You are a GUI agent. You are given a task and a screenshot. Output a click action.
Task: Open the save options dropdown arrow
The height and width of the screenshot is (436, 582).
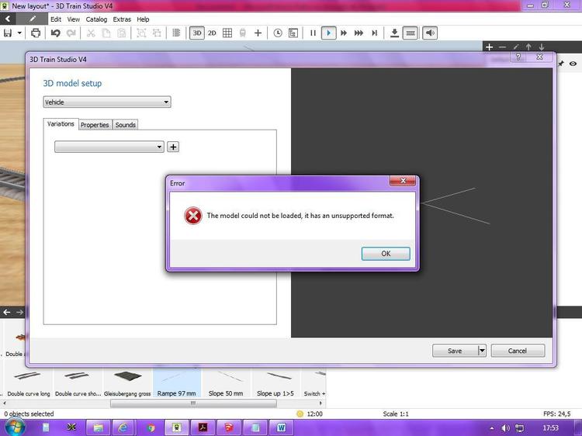19,33
